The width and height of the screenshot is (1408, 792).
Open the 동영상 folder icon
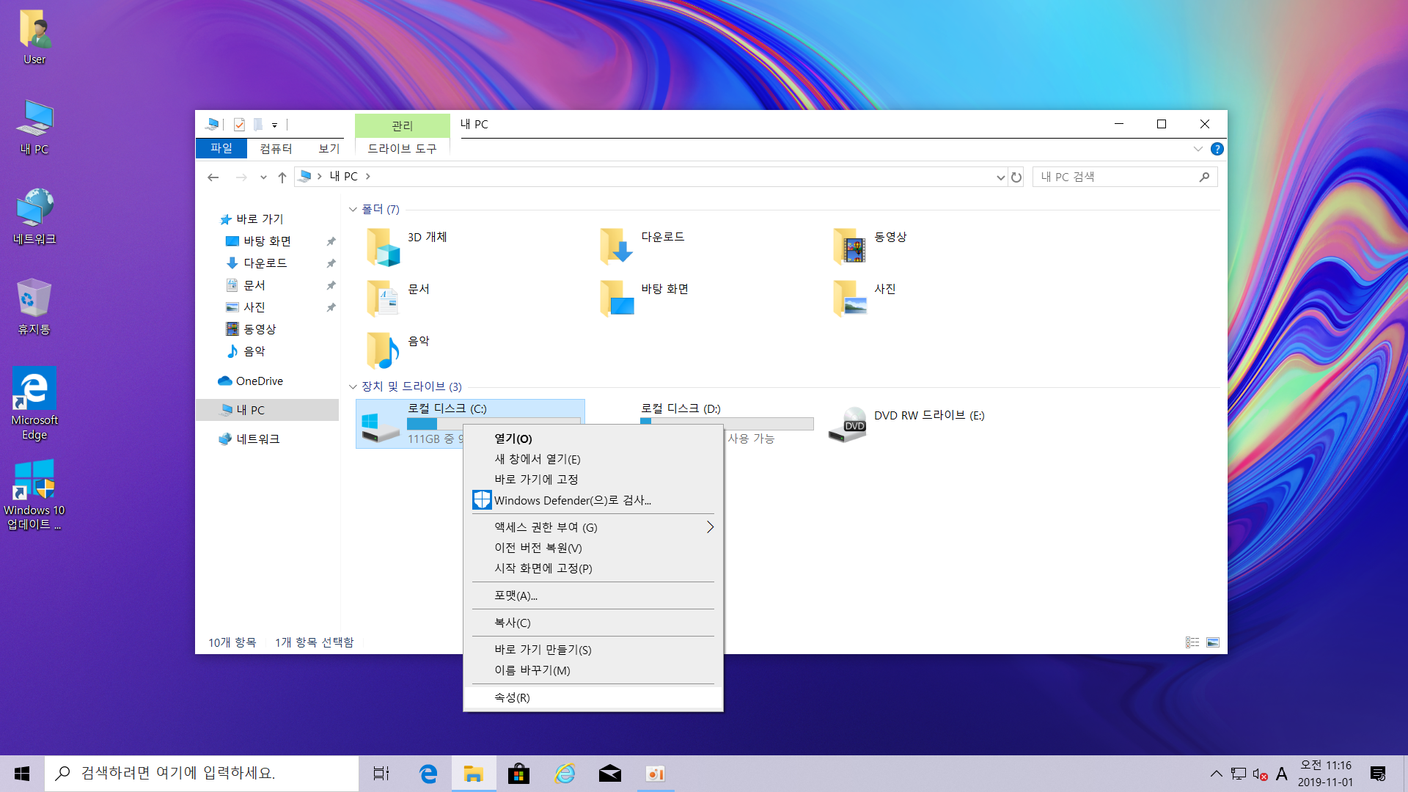point(849,246)
